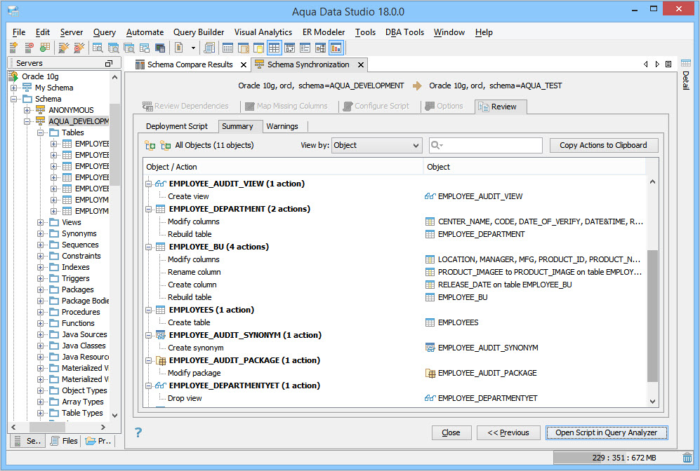Switch to the Deployment Script tab
The image size is (700, 471).
coord(177,126)
